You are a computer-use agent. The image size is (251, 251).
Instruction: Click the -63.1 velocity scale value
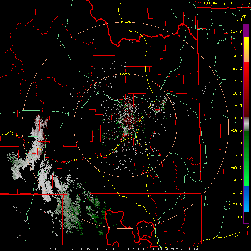(x=236, y=168)
